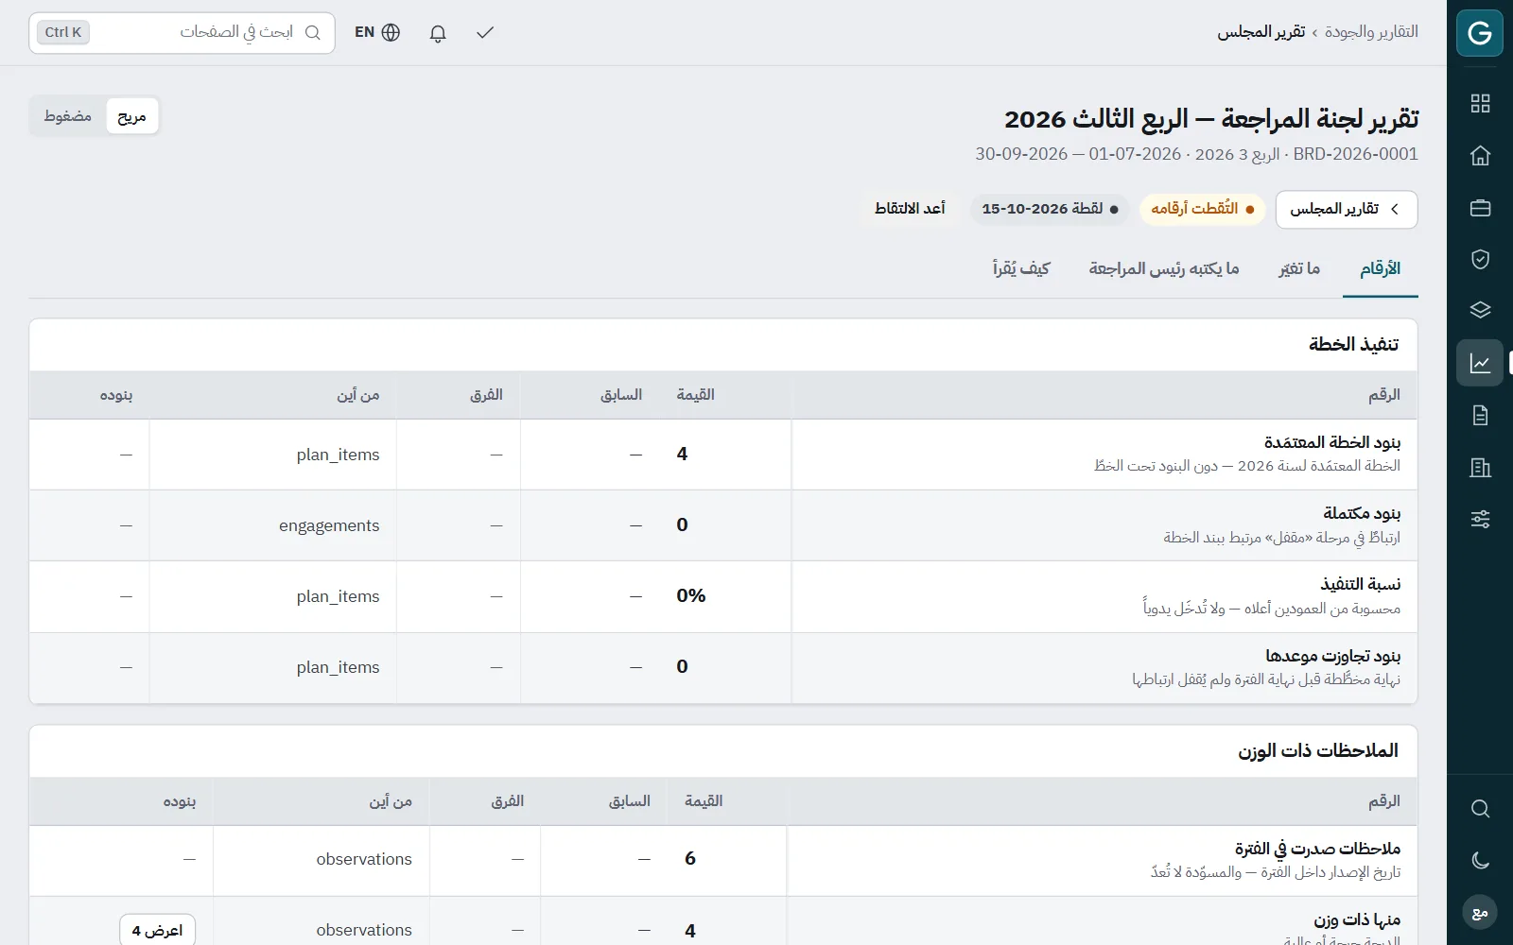Click the بنود مكتملة row title

click(x=1362, y=513)
